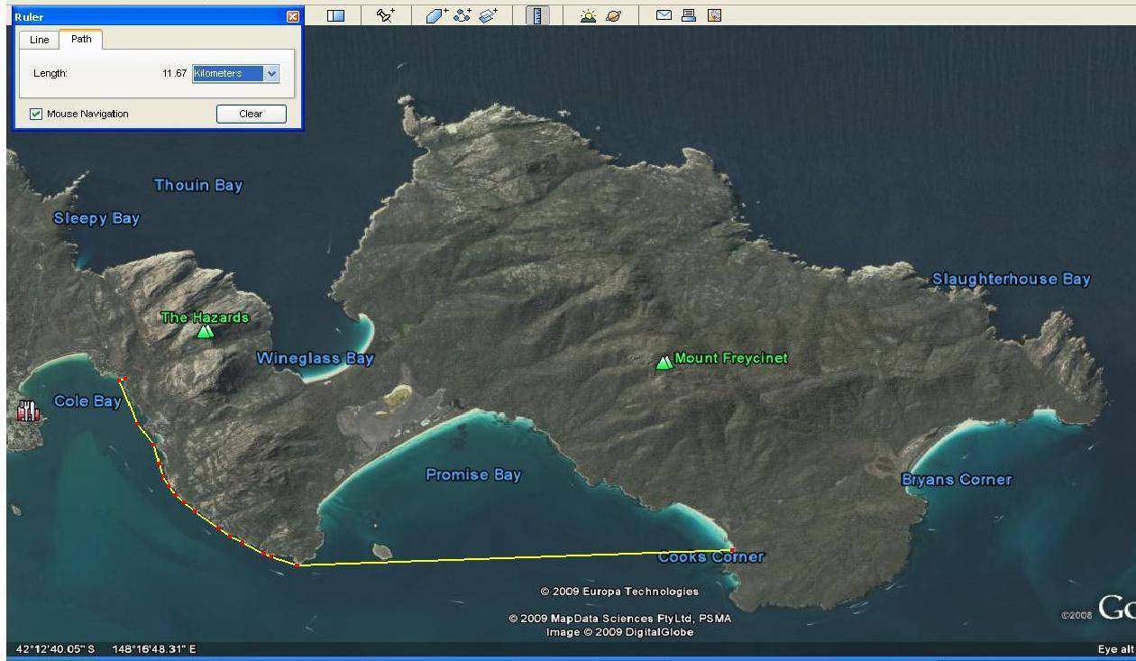Open View in Google Maps icon

pyautogui.click(x=714, y=15)
